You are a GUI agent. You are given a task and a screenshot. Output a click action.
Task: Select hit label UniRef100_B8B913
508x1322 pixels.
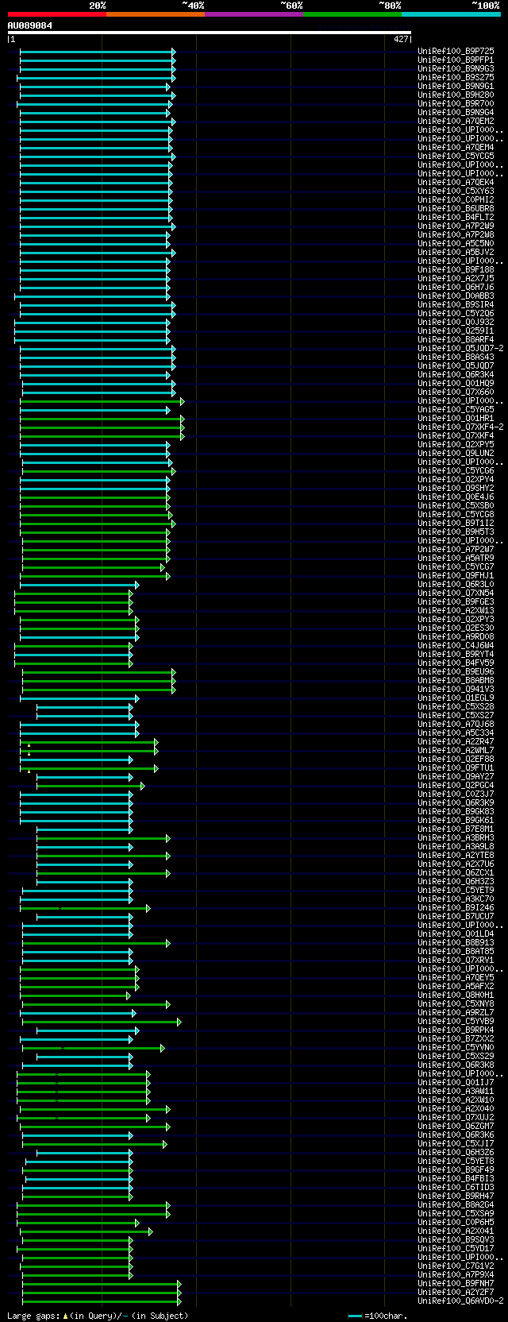(456, 942)
